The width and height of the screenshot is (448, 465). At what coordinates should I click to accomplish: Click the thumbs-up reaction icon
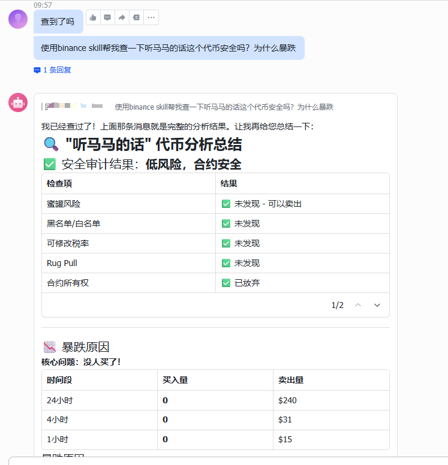pos(93,18)
